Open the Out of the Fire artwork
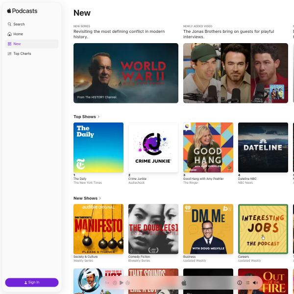The image size is (294, 294). click(x=263, y=281)
